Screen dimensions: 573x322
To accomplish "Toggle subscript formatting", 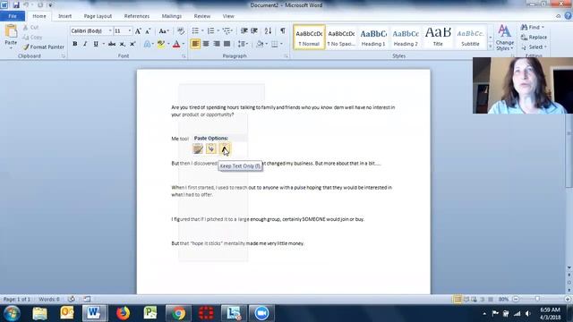I will pyautogui.click(x=123, y=44).
